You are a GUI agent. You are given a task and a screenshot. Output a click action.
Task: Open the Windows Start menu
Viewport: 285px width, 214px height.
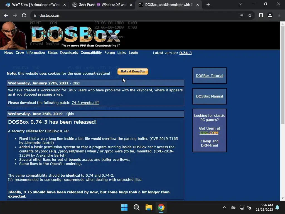(124, 207)
